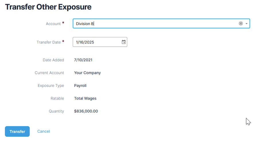Select the Date Added value 7/10/2021
This screenshot has height=143, width=258.
[x=83, y=60]
